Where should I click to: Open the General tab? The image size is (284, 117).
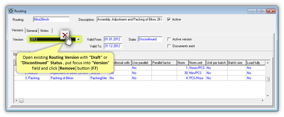tap(32, 31)
